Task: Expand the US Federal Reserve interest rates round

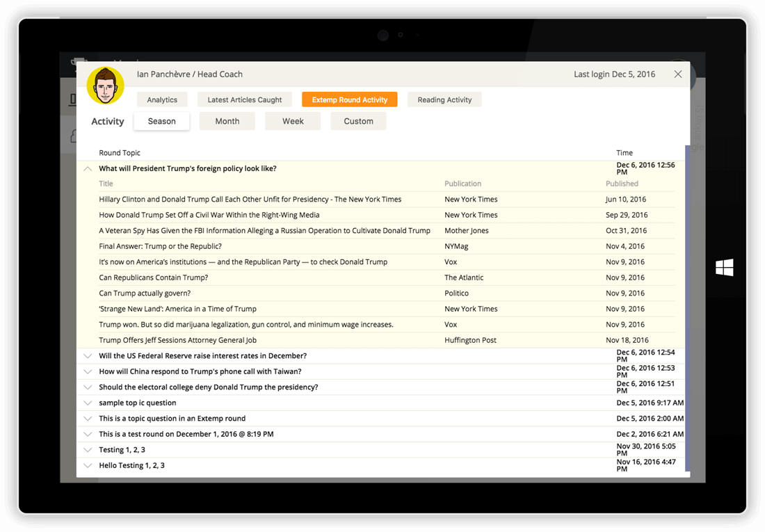Action: 88,356
